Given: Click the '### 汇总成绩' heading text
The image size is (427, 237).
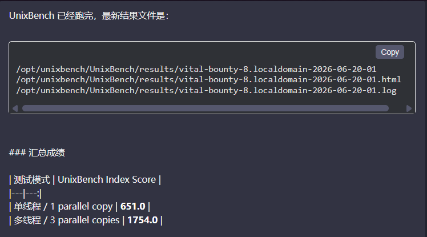Looking at the screenshot, I should tap(37, 152).
